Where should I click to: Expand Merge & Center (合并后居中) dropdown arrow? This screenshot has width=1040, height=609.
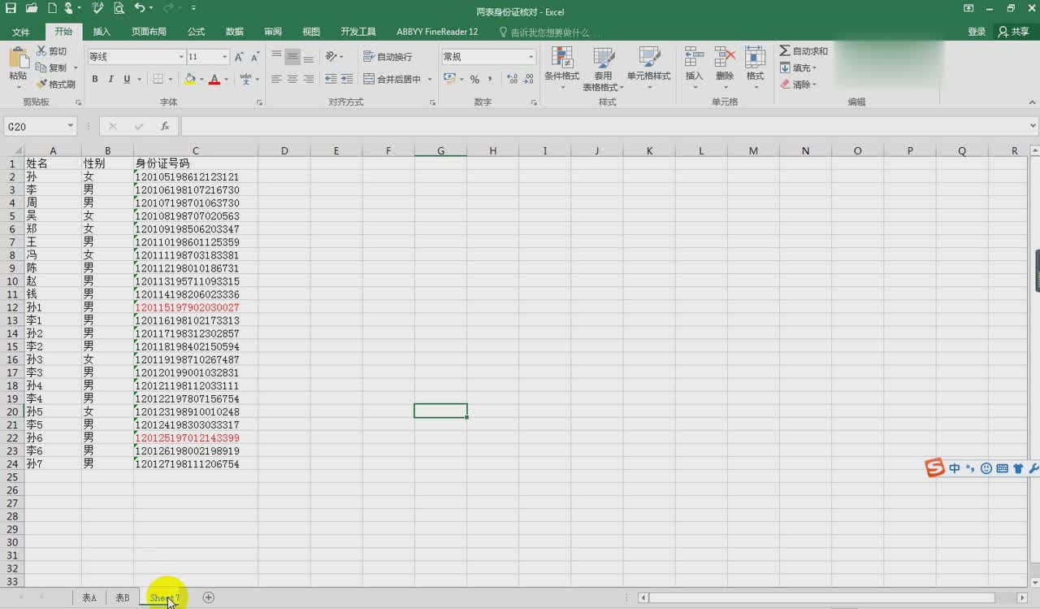[430, 80]
